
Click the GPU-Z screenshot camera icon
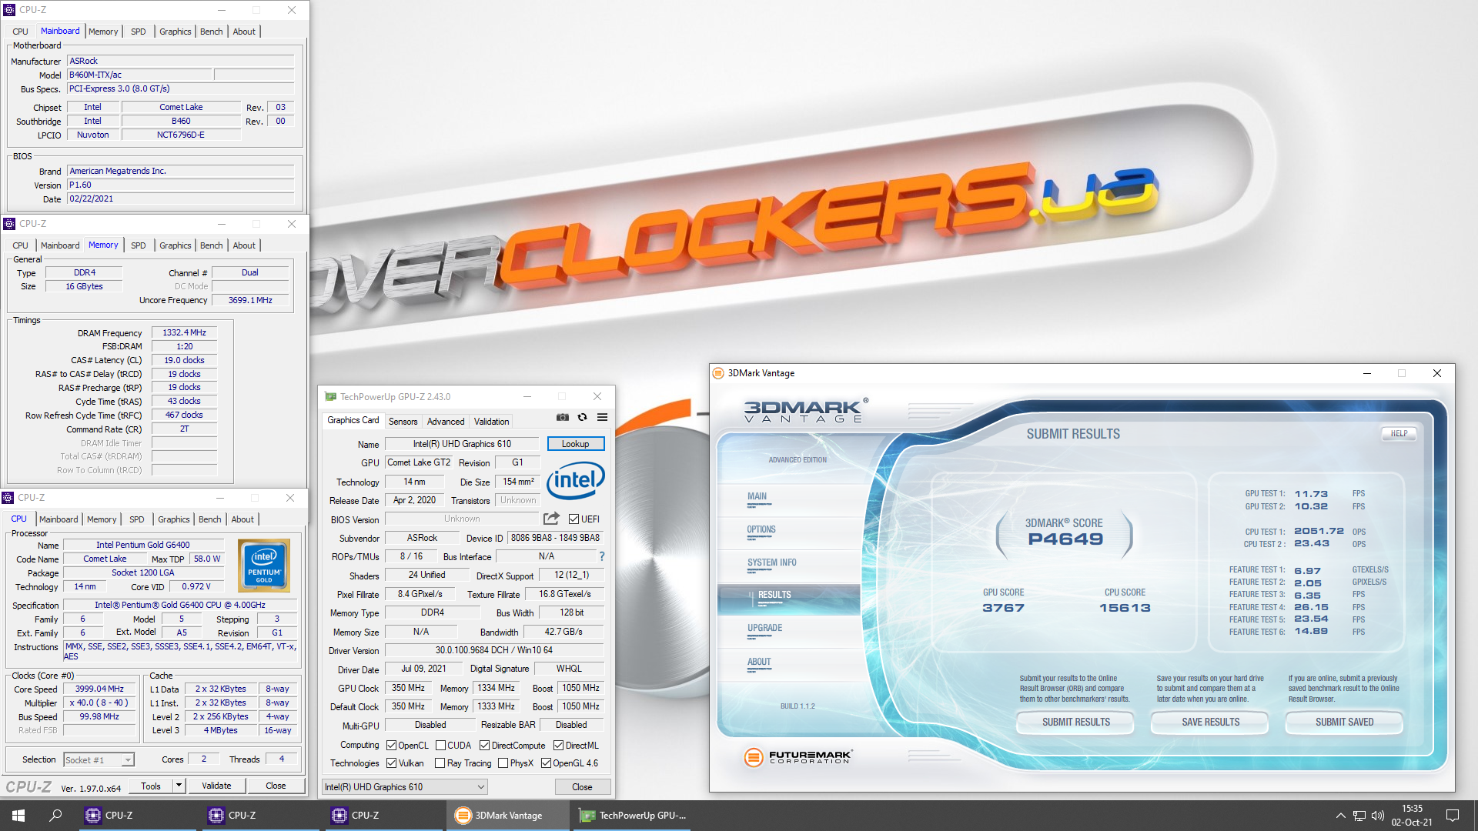(x=563, y=417)
